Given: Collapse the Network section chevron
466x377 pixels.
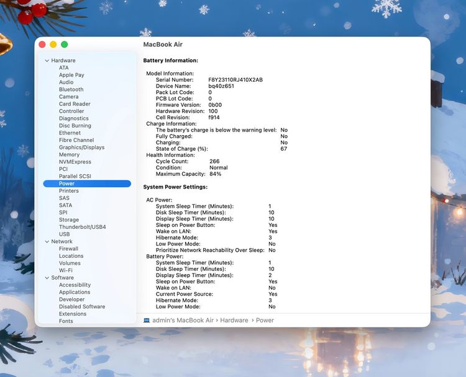Looking at the screenshot, I should pyautogui.click(x=47, y=241).
